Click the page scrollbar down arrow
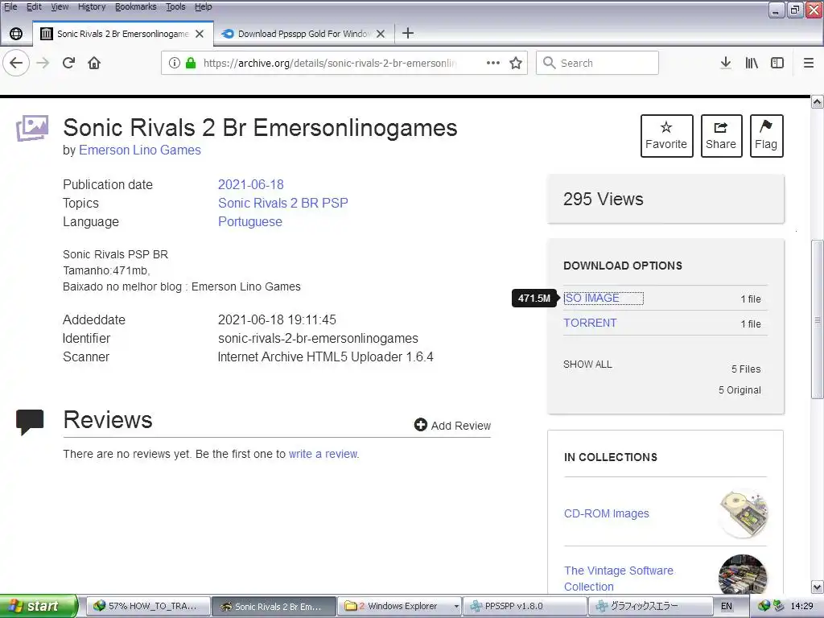The width and height of the screenshot is (824, 618). pyautogui.click(x=818, y=587)
